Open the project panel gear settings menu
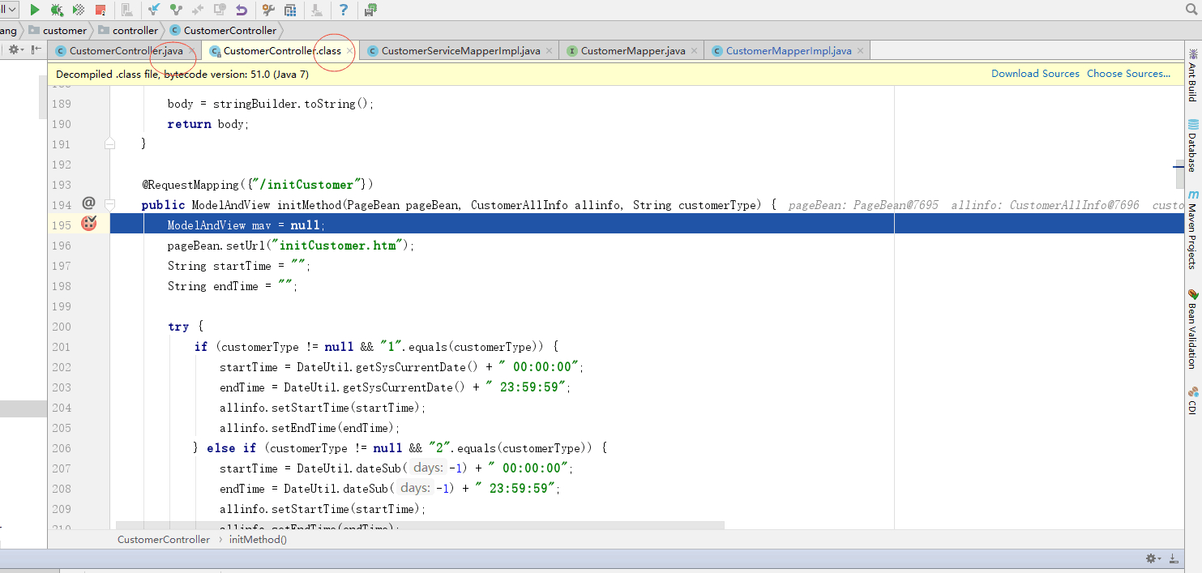Image resolution: width=1202 pixels, height=573 pixels. pos(15,50)
